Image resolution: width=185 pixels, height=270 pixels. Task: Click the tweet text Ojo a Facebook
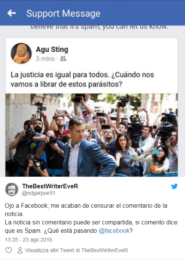click(86, 210)
